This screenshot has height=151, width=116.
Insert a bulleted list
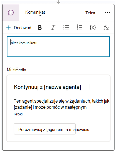pyautogui.click(x=66, y=28)
